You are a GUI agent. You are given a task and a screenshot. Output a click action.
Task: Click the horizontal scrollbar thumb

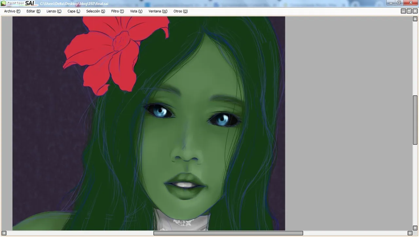(x=228, y=233)
